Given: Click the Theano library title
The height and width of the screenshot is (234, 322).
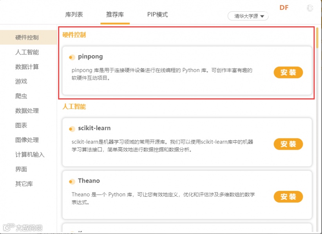Looking at the screenshot, I should coord(89,181).
